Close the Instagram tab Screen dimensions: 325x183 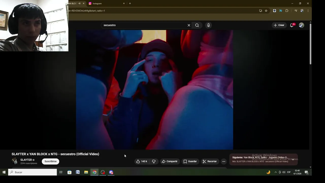pyautogui.click(x=124, y=3)
